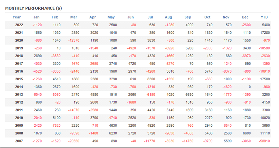
Task: Select the 6630 value in September 2013
Action: (x=189, y=95)
